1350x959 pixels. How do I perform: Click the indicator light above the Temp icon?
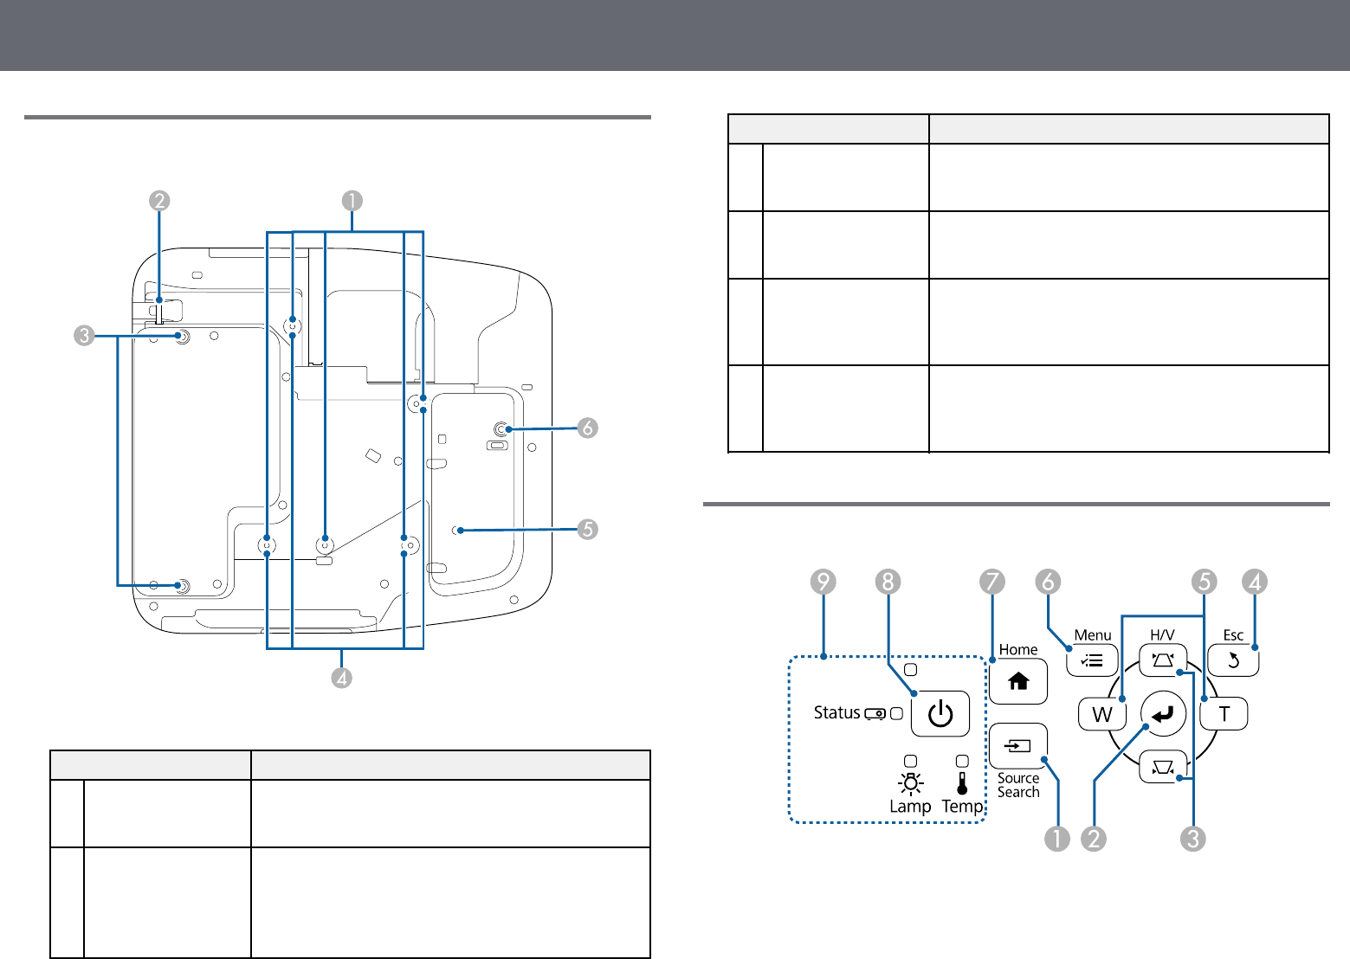tap(962, 761)
